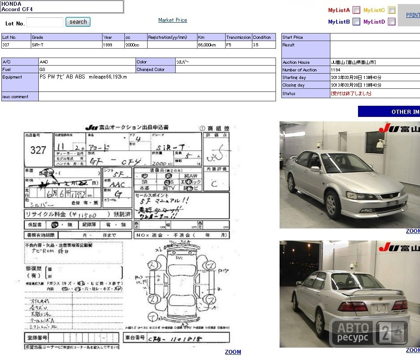Click the search button next to Lot No.
Viewport: 420px width, 357px height.
[78, 22]
